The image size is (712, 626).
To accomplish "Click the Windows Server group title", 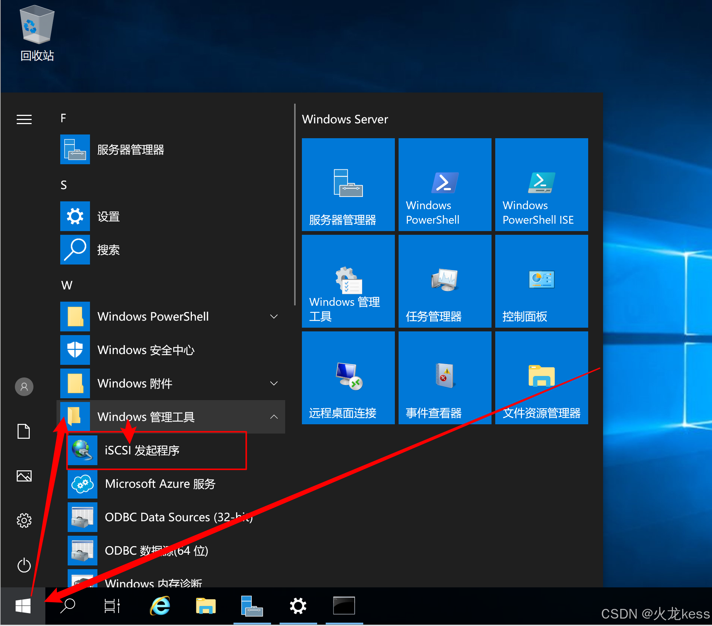I will coord(345,119).
